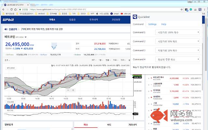Click the Kraken price 14,250,464
The width and height of the screenshot is (208, 130).
89,55
